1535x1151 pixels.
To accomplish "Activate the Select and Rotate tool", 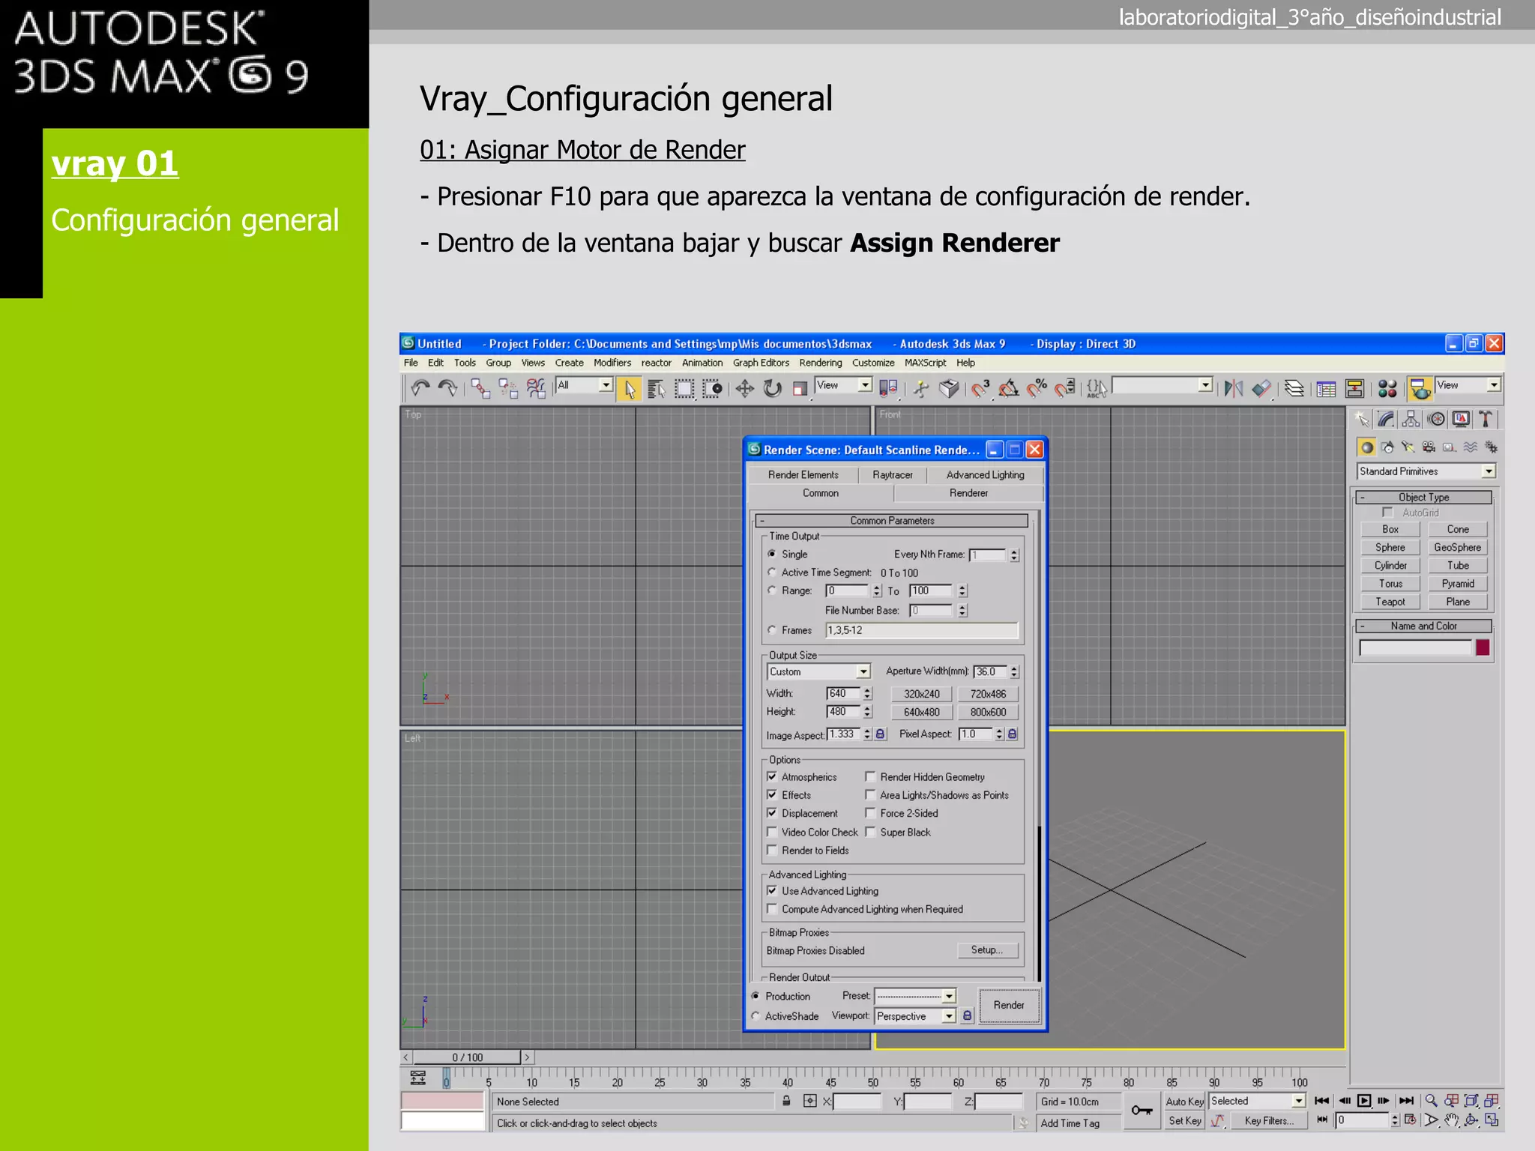I will point(772,388).
